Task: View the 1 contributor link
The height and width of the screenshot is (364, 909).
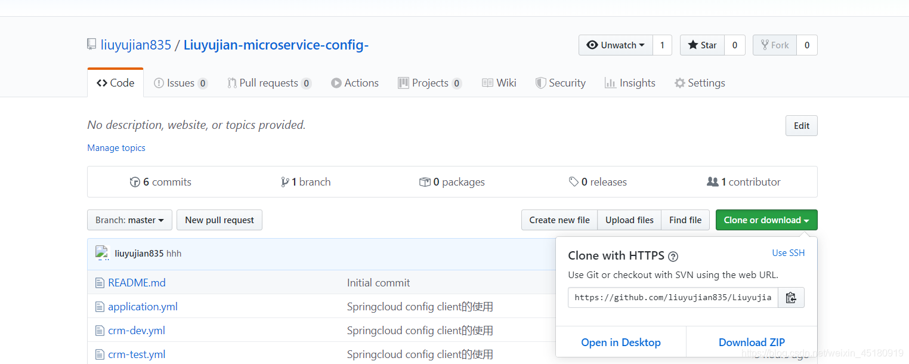Action: click(x=743, y=182)
